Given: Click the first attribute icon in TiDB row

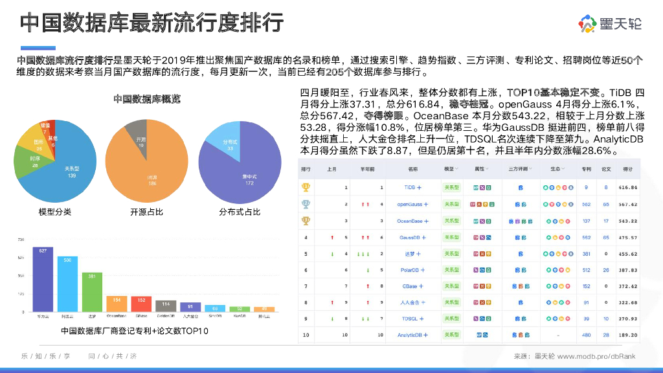Looking at the screenshot, I should (476, 187).
